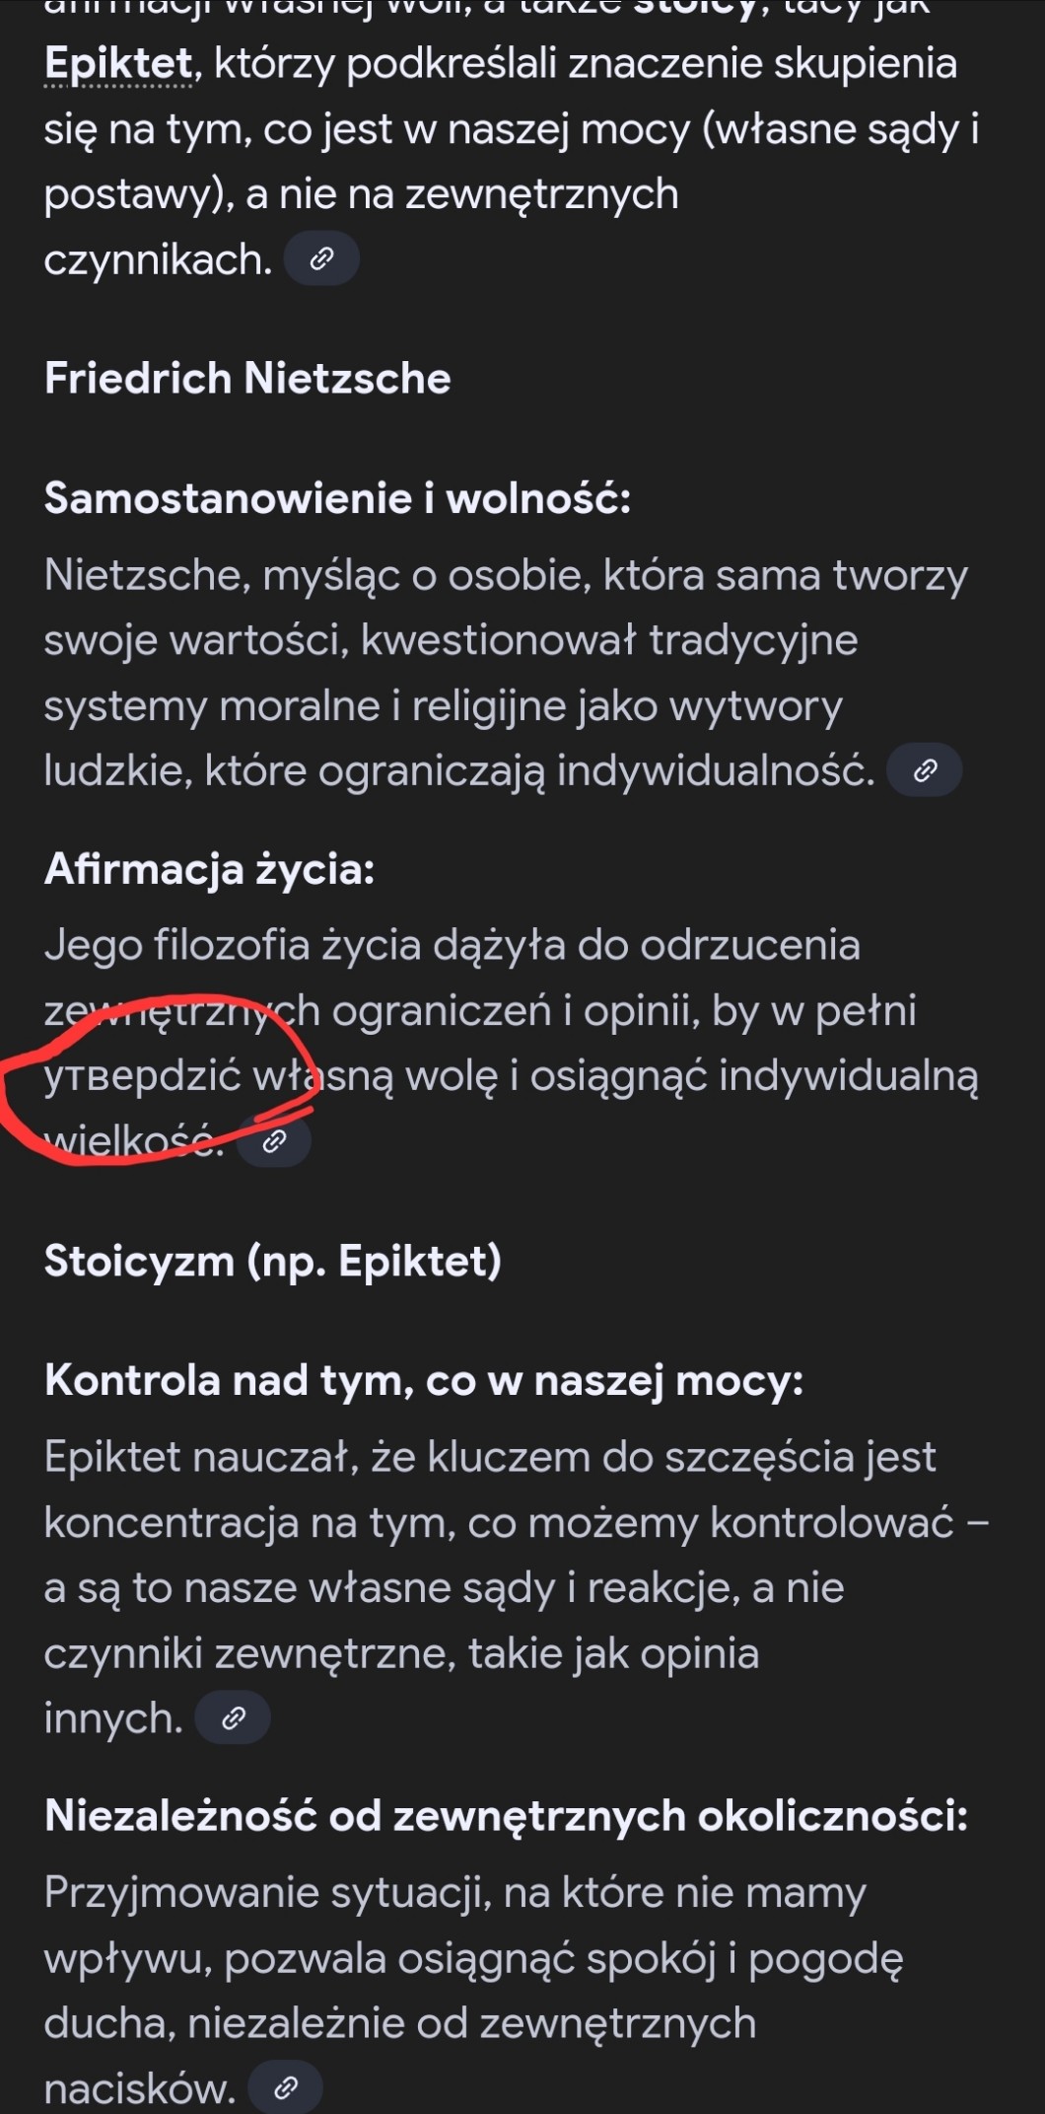
Task: Tap "Niezależność od zewnętrznych okoliczności:" subheading
Action: click(x=506, y=1816)
